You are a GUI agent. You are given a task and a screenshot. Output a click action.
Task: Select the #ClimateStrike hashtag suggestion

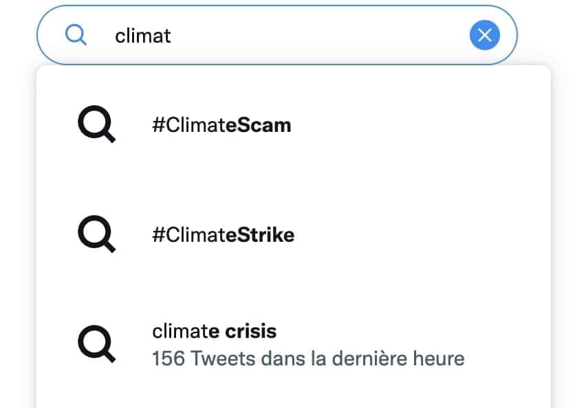point(223,236)
